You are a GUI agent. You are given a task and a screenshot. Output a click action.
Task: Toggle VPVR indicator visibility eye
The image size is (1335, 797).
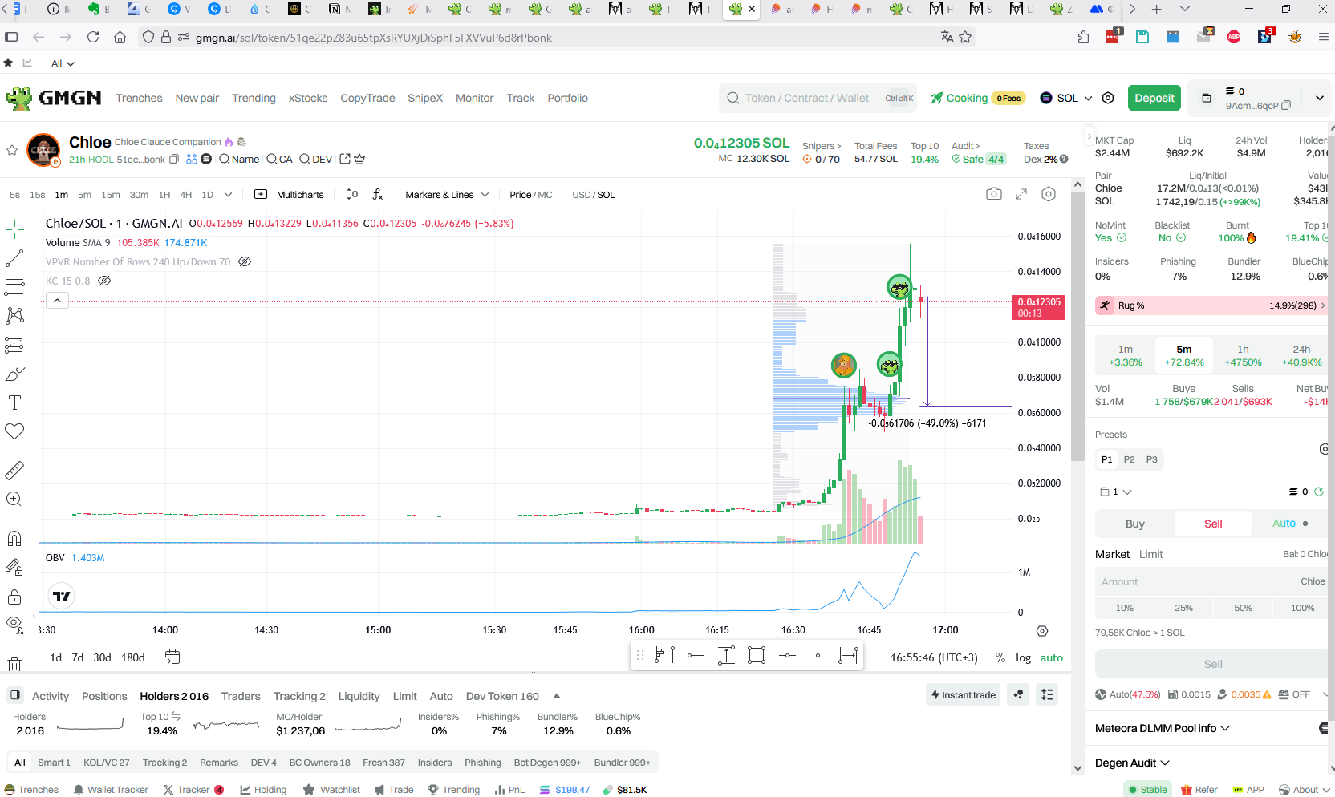[x=245, y=261]
